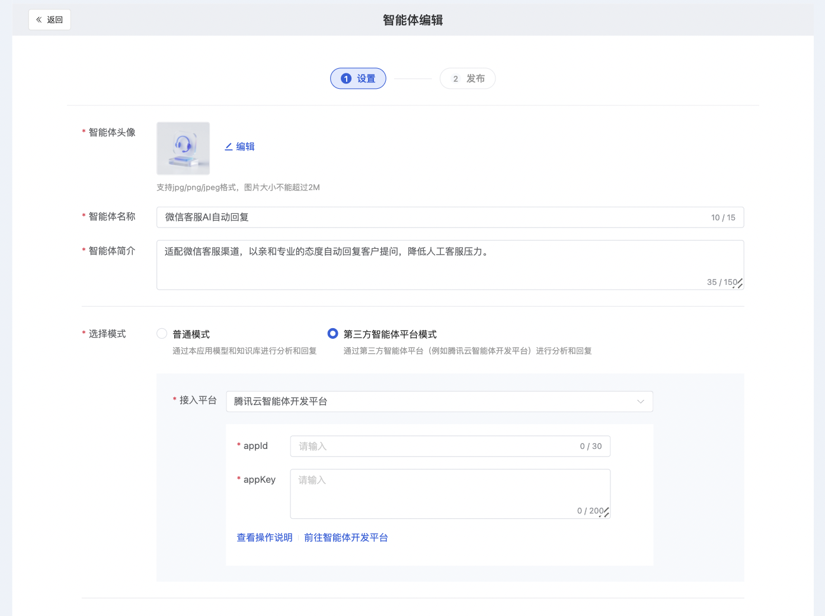Click the agent avatar thumbnail image
This screenshot has width=825, height=616.
pyautogui.click(x=183, y=148)
